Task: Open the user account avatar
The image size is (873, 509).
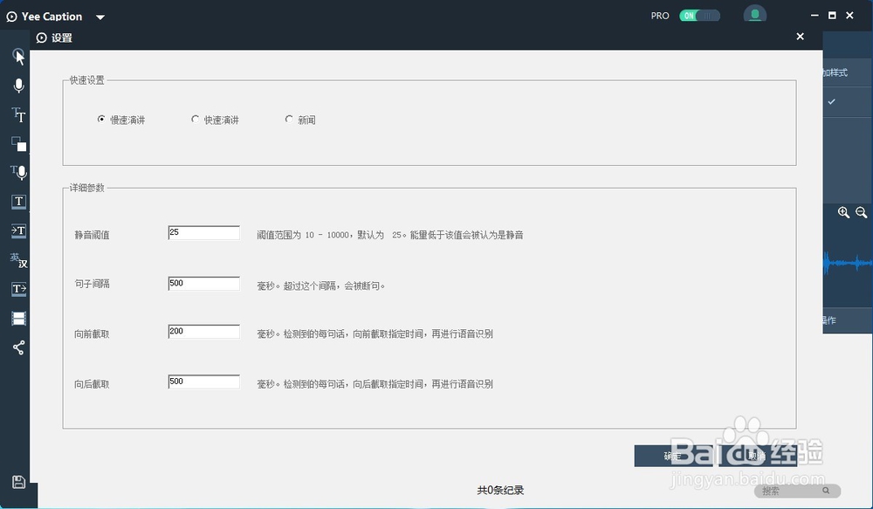Action: pyautogui.click(x=755, y=15)
